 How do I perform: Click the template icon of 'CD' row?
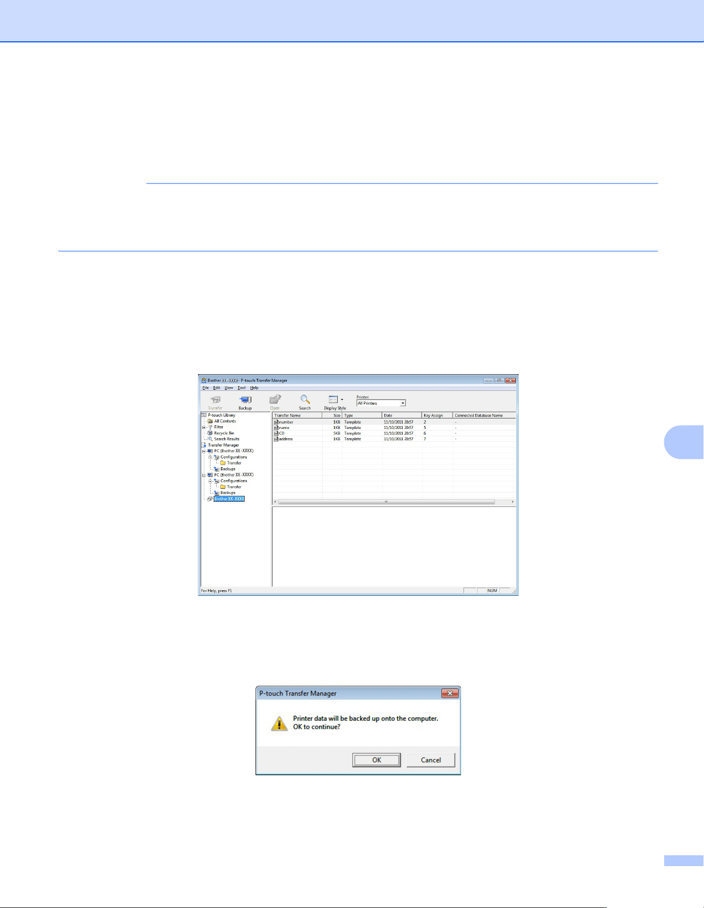(276, 433)
